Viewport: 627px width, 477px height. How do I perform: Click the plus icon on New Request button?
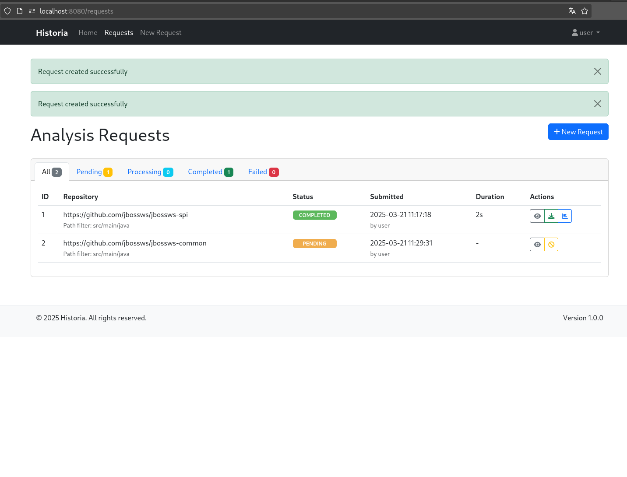pyautogui.click(x=557, y=131)
